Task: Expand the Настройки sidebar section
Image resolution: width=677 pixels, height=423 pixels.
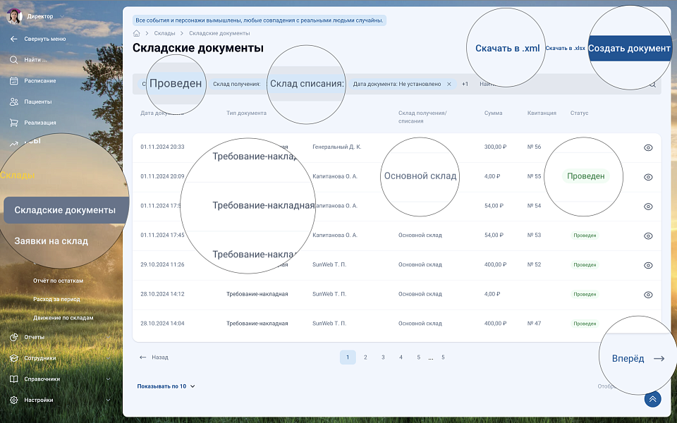Action: coord(108,400)
